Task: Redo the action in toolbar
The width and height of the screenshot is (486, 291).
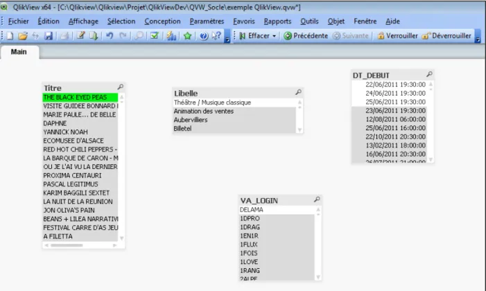Action: 123,36
